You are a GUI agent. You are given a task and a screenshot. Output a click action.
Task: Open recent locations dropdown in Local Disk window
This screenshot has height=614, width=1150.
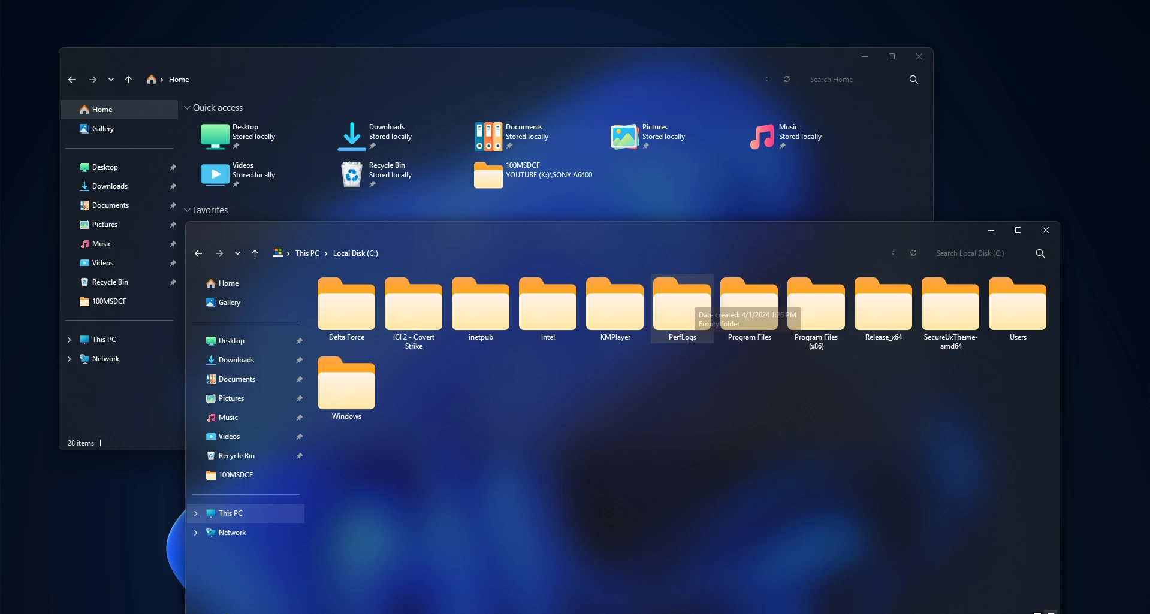pos(237,253)
